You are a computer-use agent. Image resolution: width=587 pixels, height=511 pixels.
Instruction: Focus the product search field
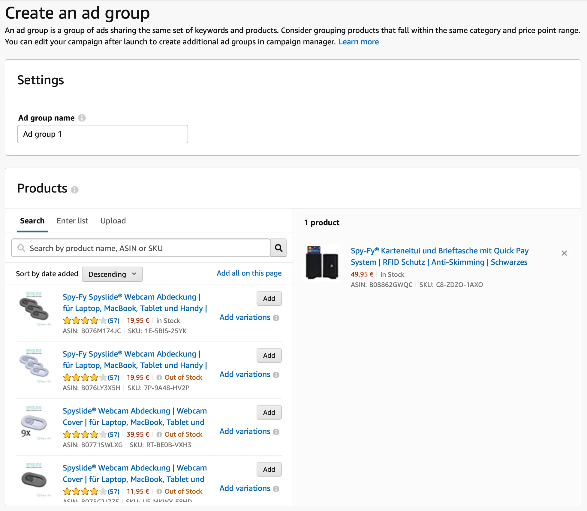pyautogui.click(x=141, y=248)
